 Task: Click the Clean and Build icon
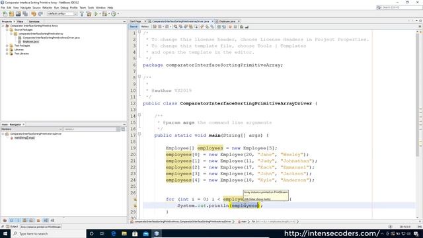[89, 14]
